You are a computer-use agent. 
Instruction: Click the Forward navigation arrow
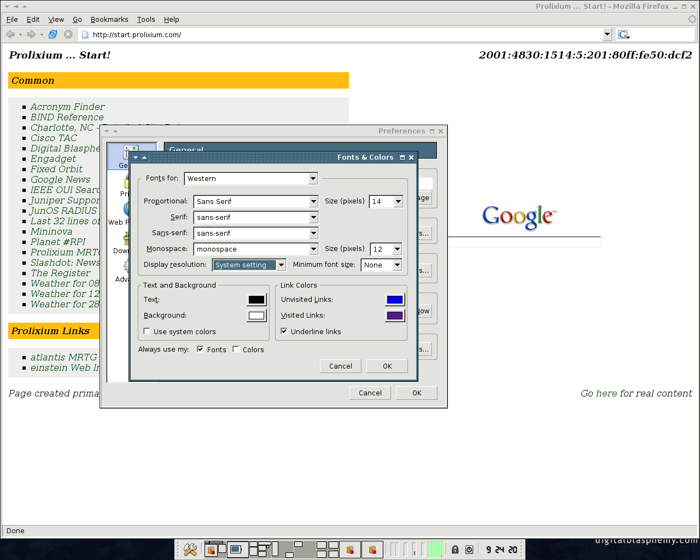31,34
